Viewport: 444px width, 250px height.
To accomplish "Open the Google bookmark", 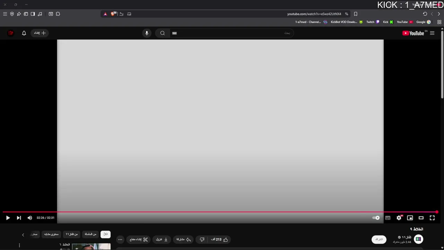I will click(x=424, y=22).
